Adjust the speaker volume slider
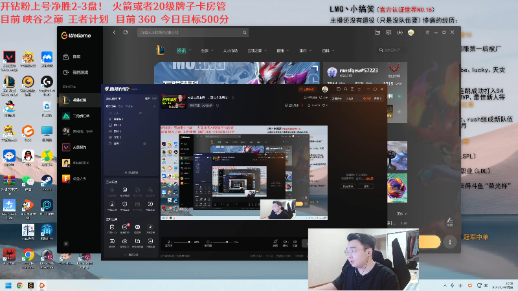Screen dimensions: 518x291 (223, 242)
